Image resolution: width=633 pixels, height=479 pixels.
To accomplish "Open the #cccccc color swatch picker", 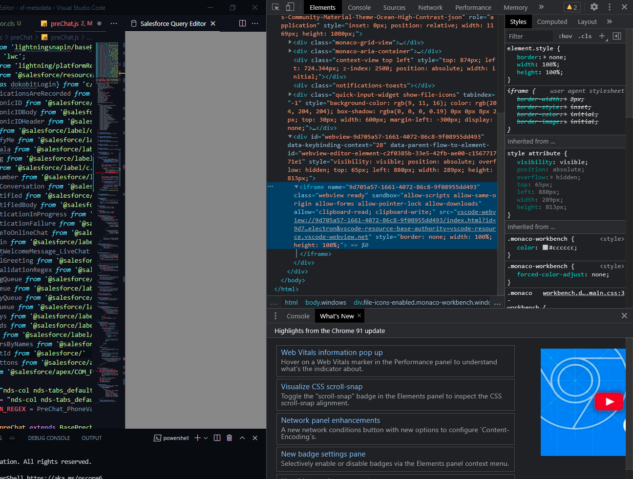I will (545, 248).
